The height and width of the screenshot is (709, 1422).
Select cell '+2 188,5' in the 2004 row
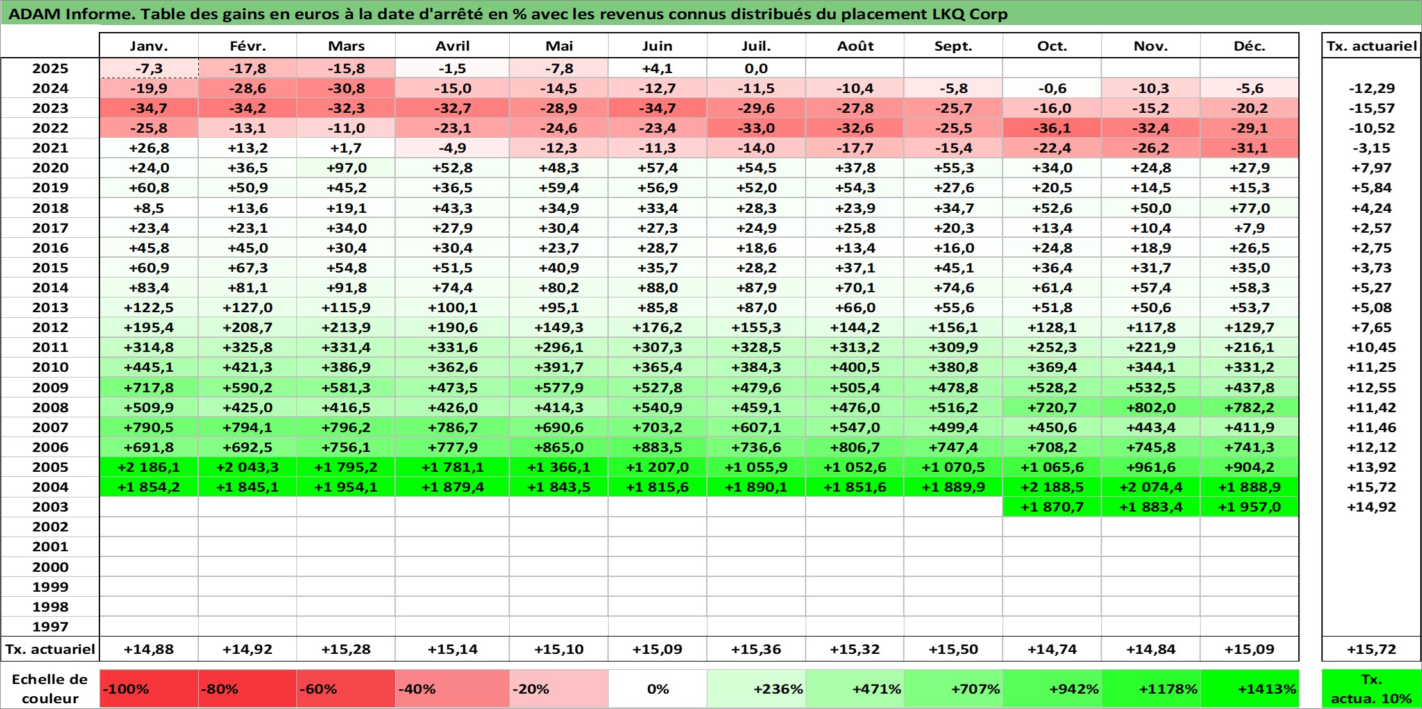[1052, 487]
